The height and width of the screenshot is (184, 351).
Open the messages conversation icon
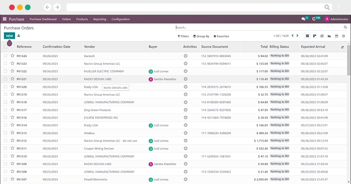(x=303, y=19)
